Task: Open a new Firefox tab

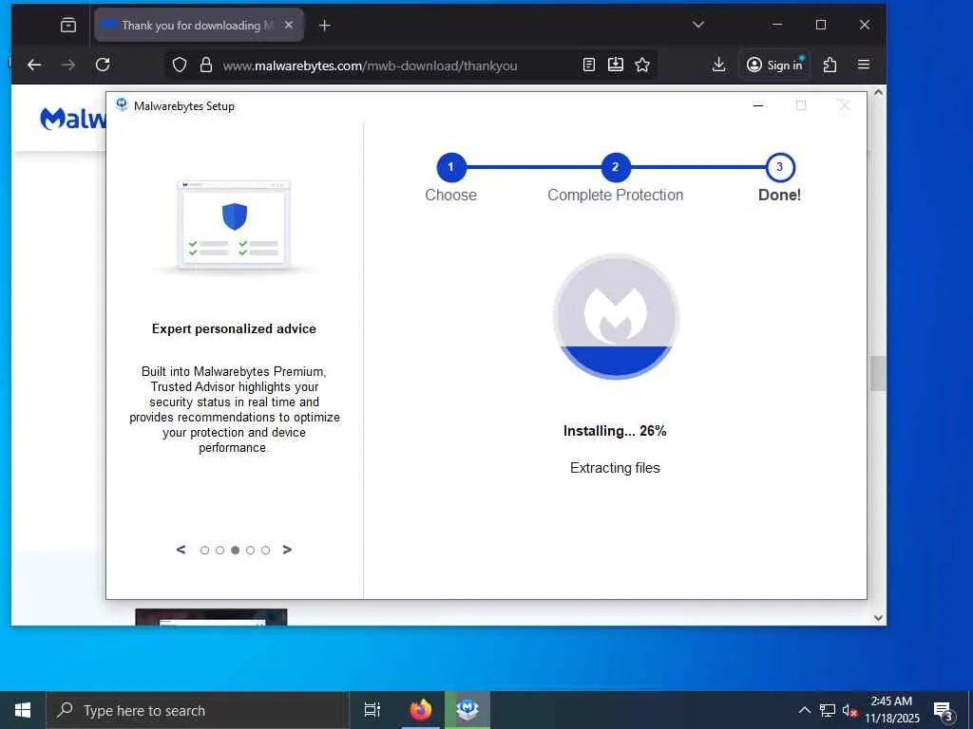Action: (x=325, y=25)
